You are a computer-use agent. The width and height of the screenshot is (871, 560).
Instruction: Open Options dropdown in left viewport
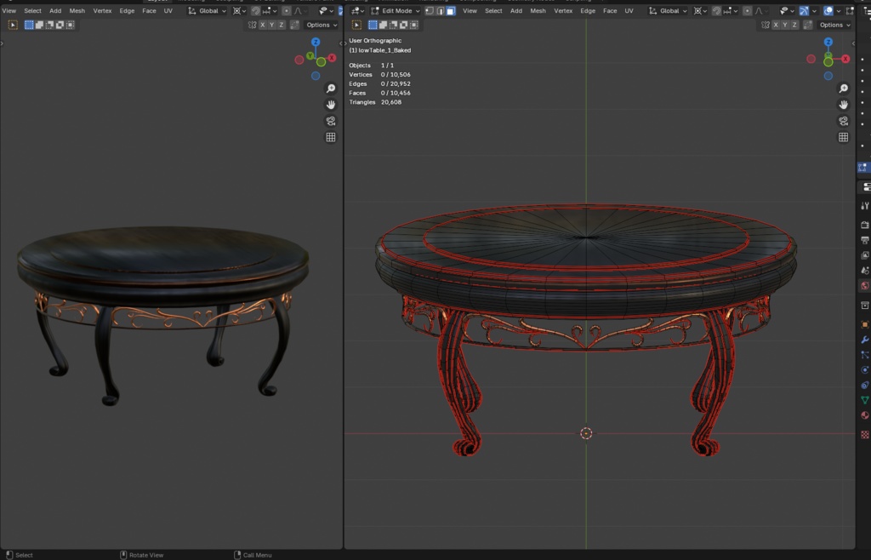[322, 25]
